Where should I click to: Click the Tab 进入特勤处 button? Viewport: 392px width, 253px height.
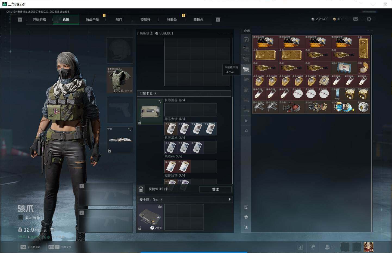click(31, 247)
